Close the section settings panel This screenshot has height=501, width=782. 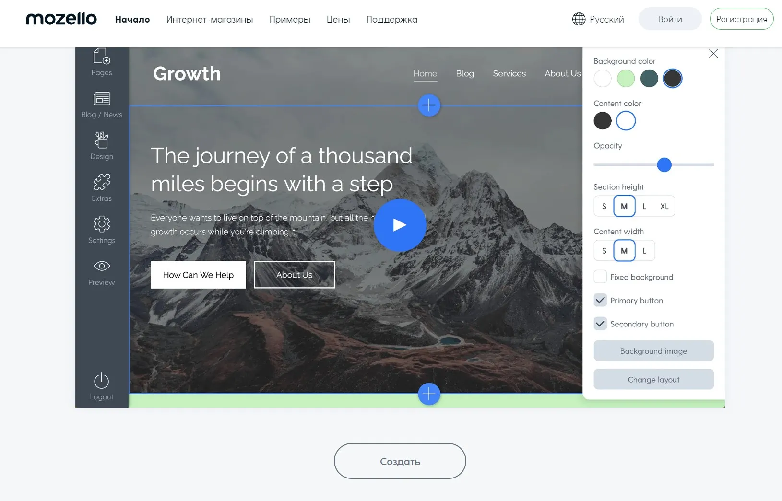point(713,54)
